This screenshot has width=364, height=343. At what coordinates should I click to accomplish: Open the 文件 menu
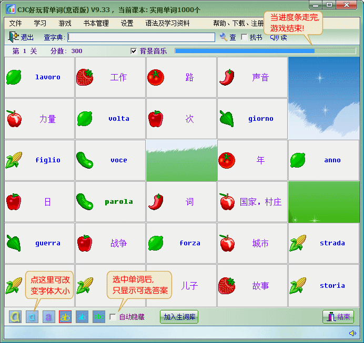pos(16,23)
